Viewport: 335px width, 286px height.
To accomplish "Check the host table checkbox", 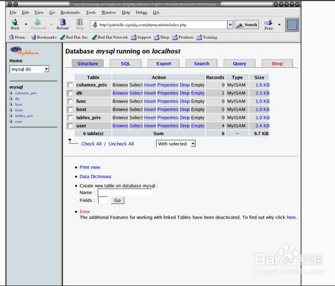I will tap(70, 109).
